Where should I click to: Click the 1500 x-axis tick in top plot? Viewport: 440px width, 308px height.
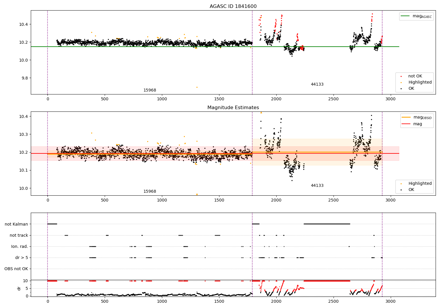[219, 99]
